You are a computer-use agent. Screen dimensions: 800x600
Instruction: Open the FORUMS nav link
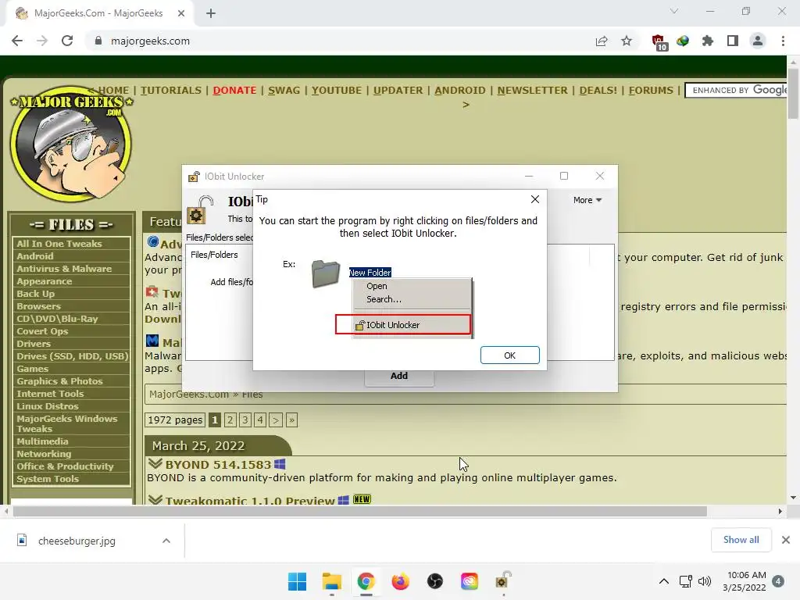pos(651,91)
